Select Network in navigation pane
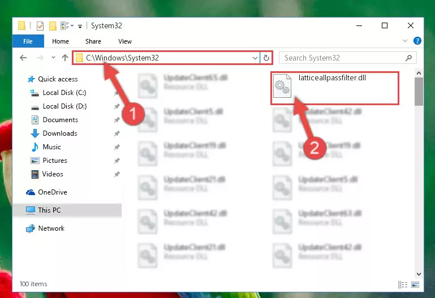 pyautogui.click(x=45, y=228)
